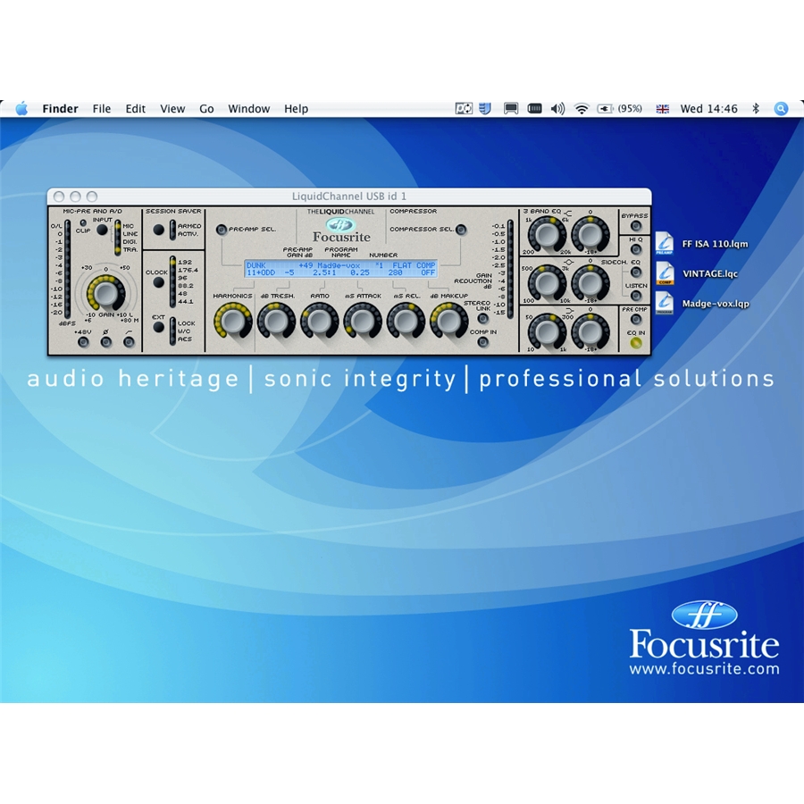Click the mid band EQ frequency knob (100-10k)
This screenshot has height=804, width=804.
tap(547, 282)
